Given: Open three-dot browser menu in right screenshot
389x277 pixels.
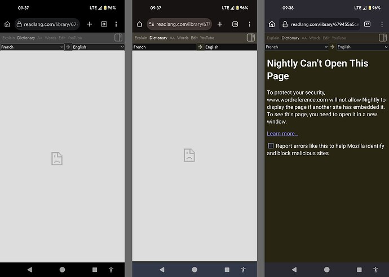Looking at the screenshot, I should point(381,24).
